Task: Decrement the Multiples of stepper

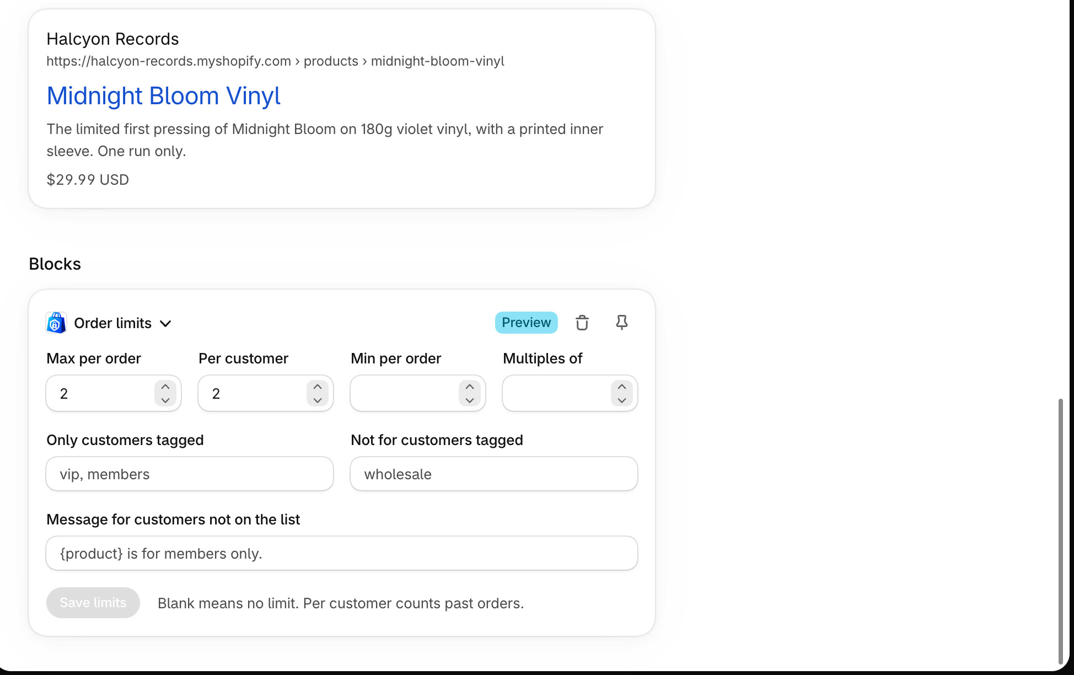Action: [x=622, y=400]
